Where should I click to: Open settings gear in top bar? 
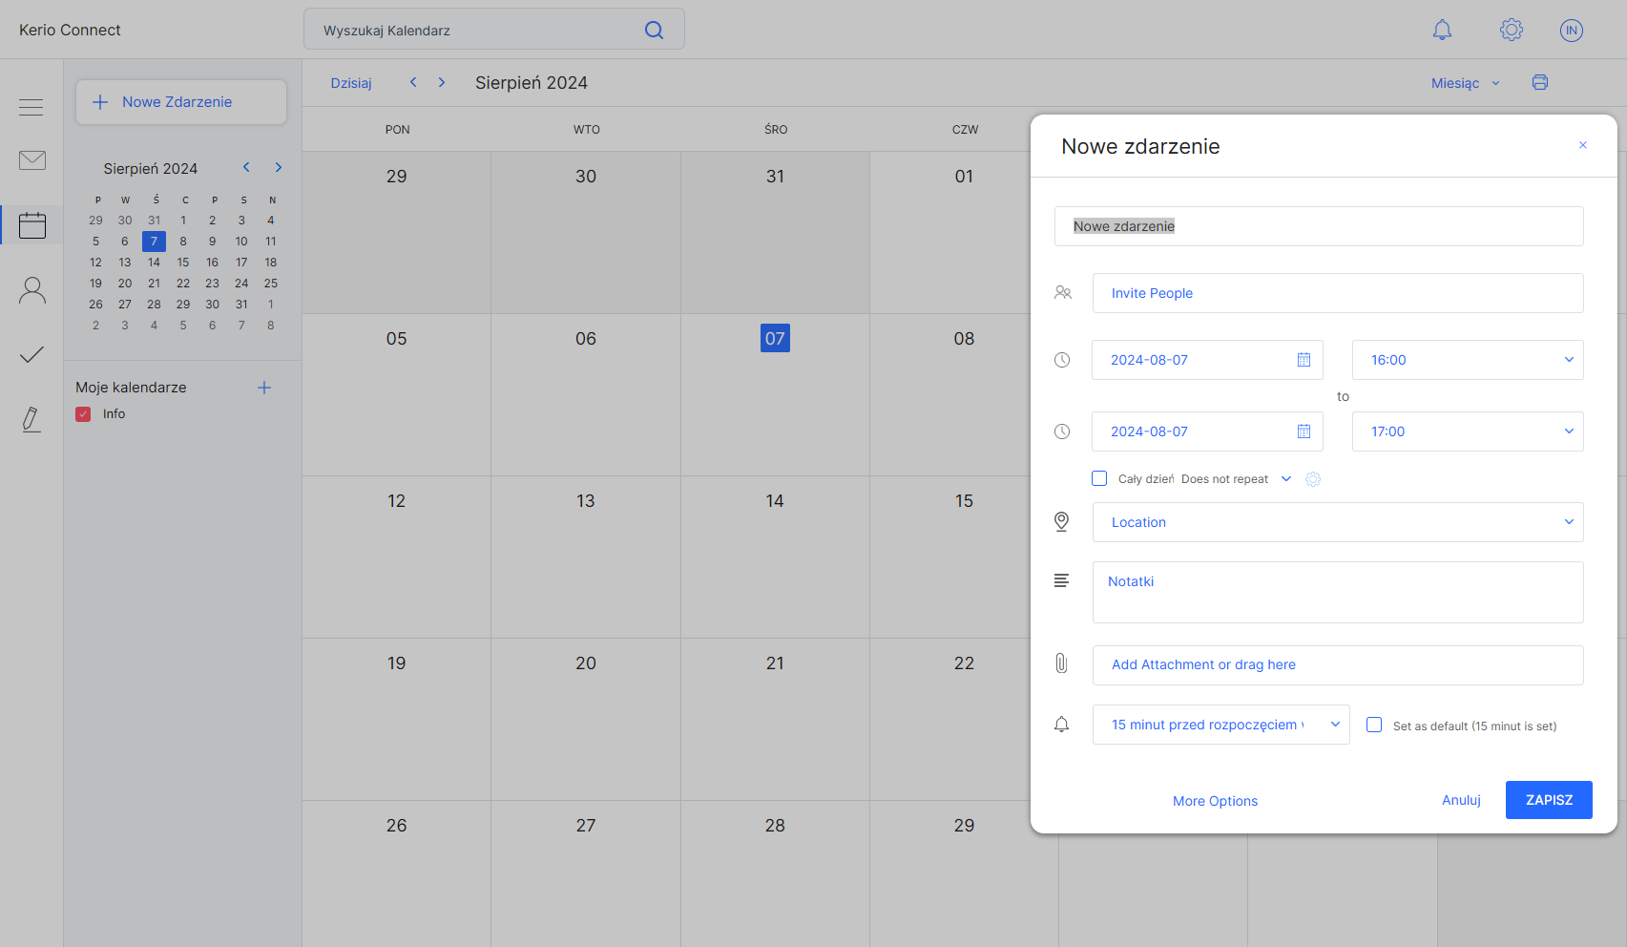click(1511, 31)
